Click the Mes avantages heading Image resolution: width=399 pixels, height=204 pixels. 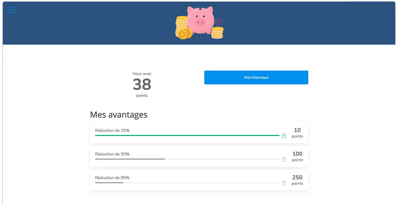click(119, 115)
